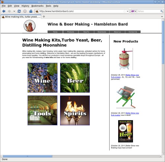Go to the Home page icon

(31, 11)
